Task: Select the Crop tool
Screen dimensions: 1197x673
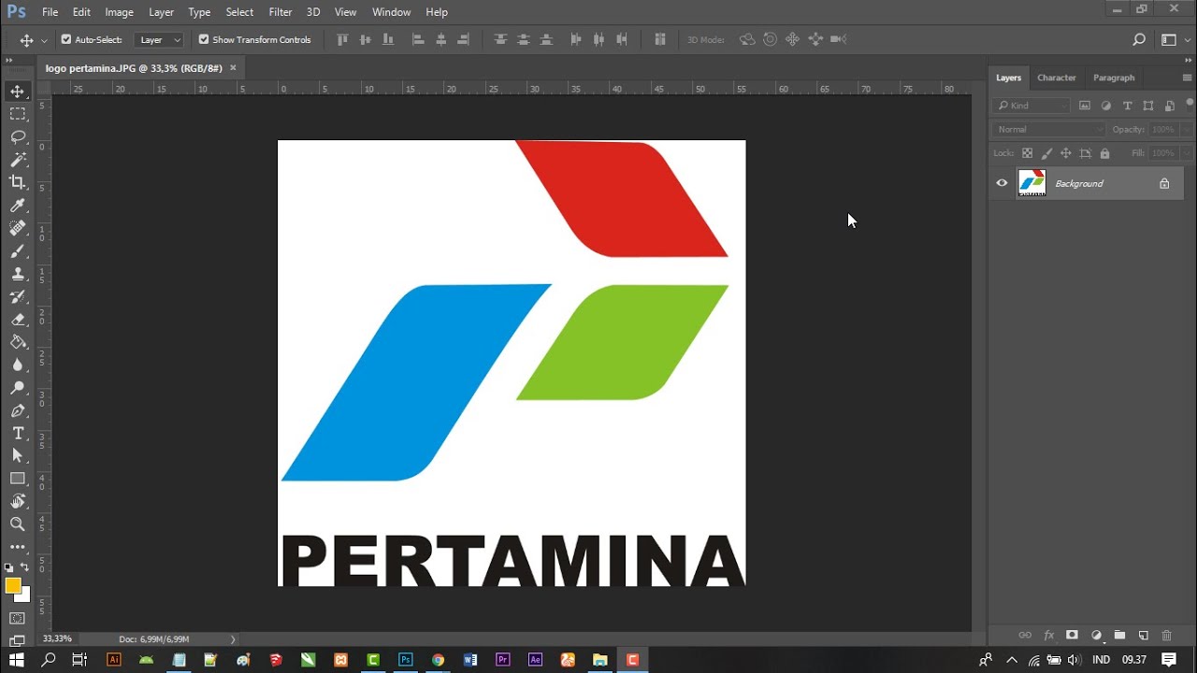Action: [18, 182]
